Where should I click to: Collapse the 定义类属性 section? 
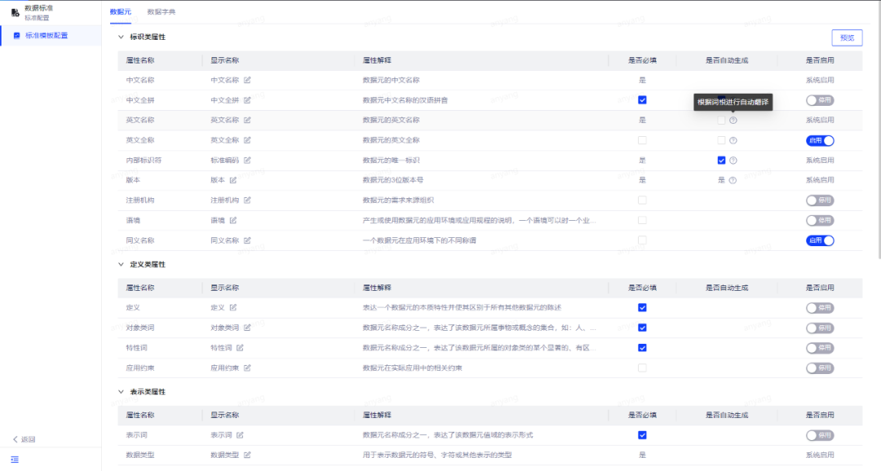[x=121, y=264]
